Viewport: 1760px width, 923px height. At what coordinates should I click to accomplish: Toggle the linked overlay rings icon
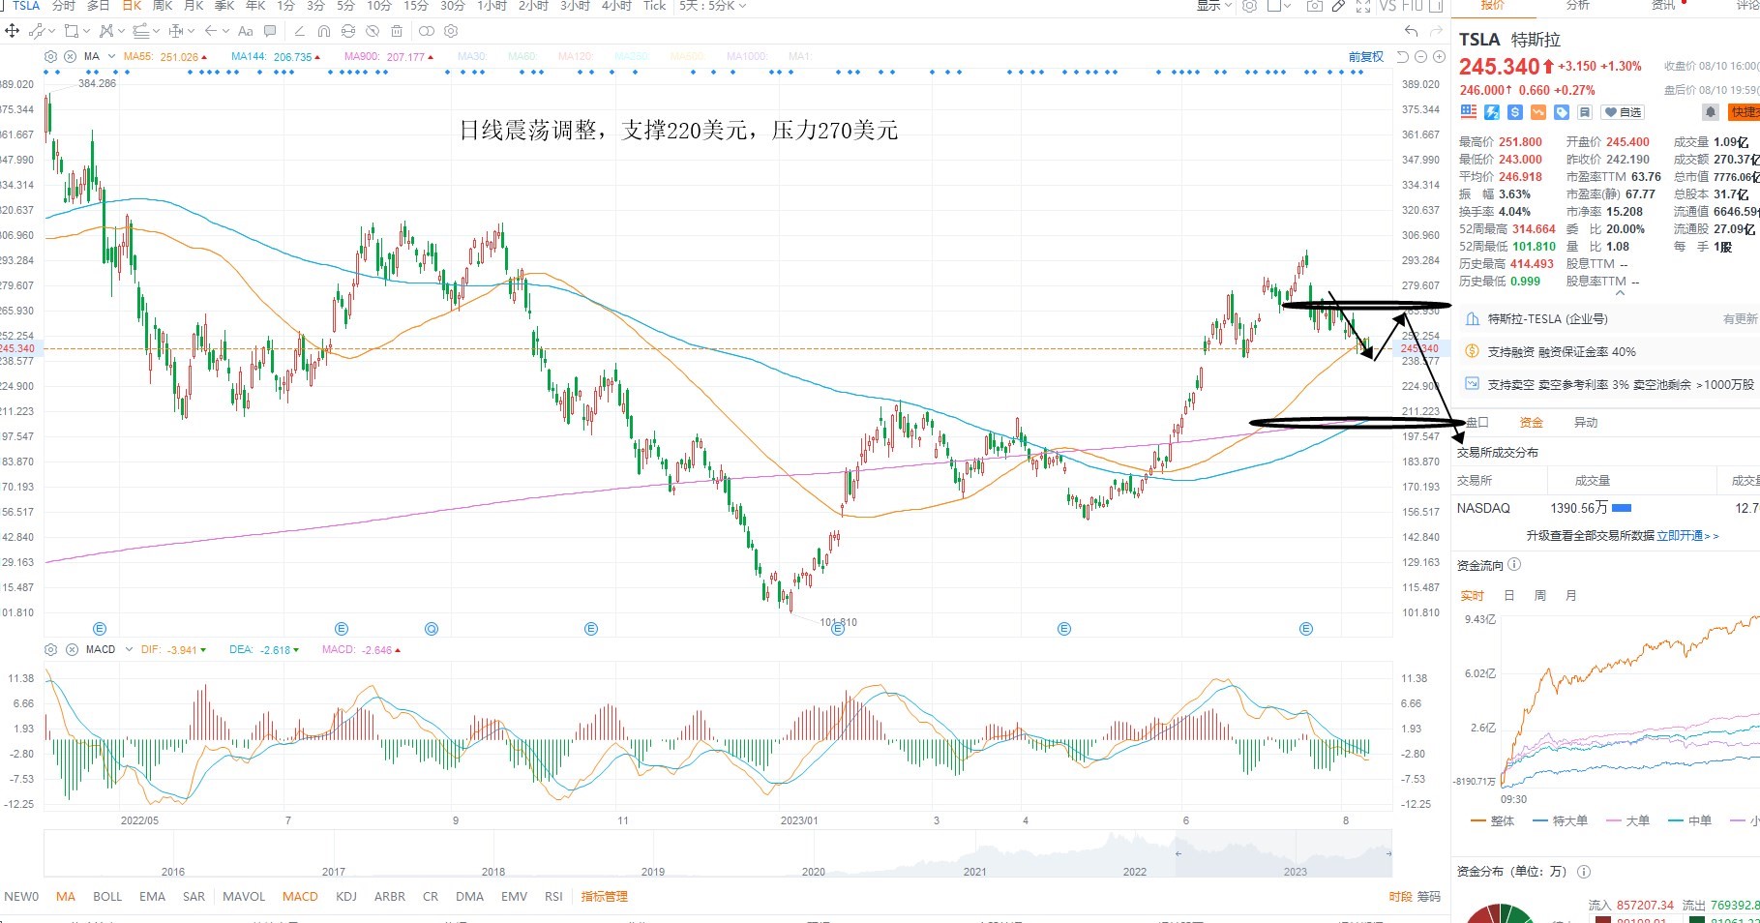pos(426,31)
